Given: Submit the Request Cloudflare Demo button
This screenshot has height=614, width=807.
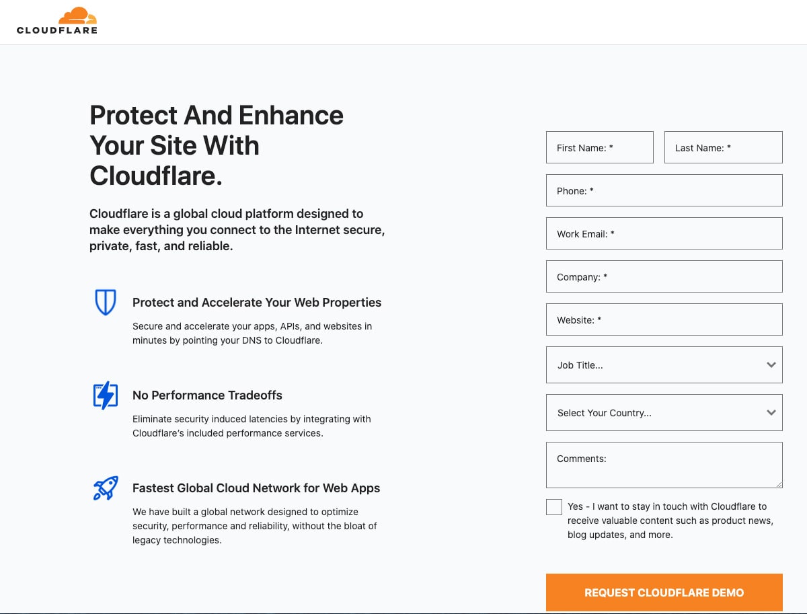Looking at the screenshot, I should (664, 592).
